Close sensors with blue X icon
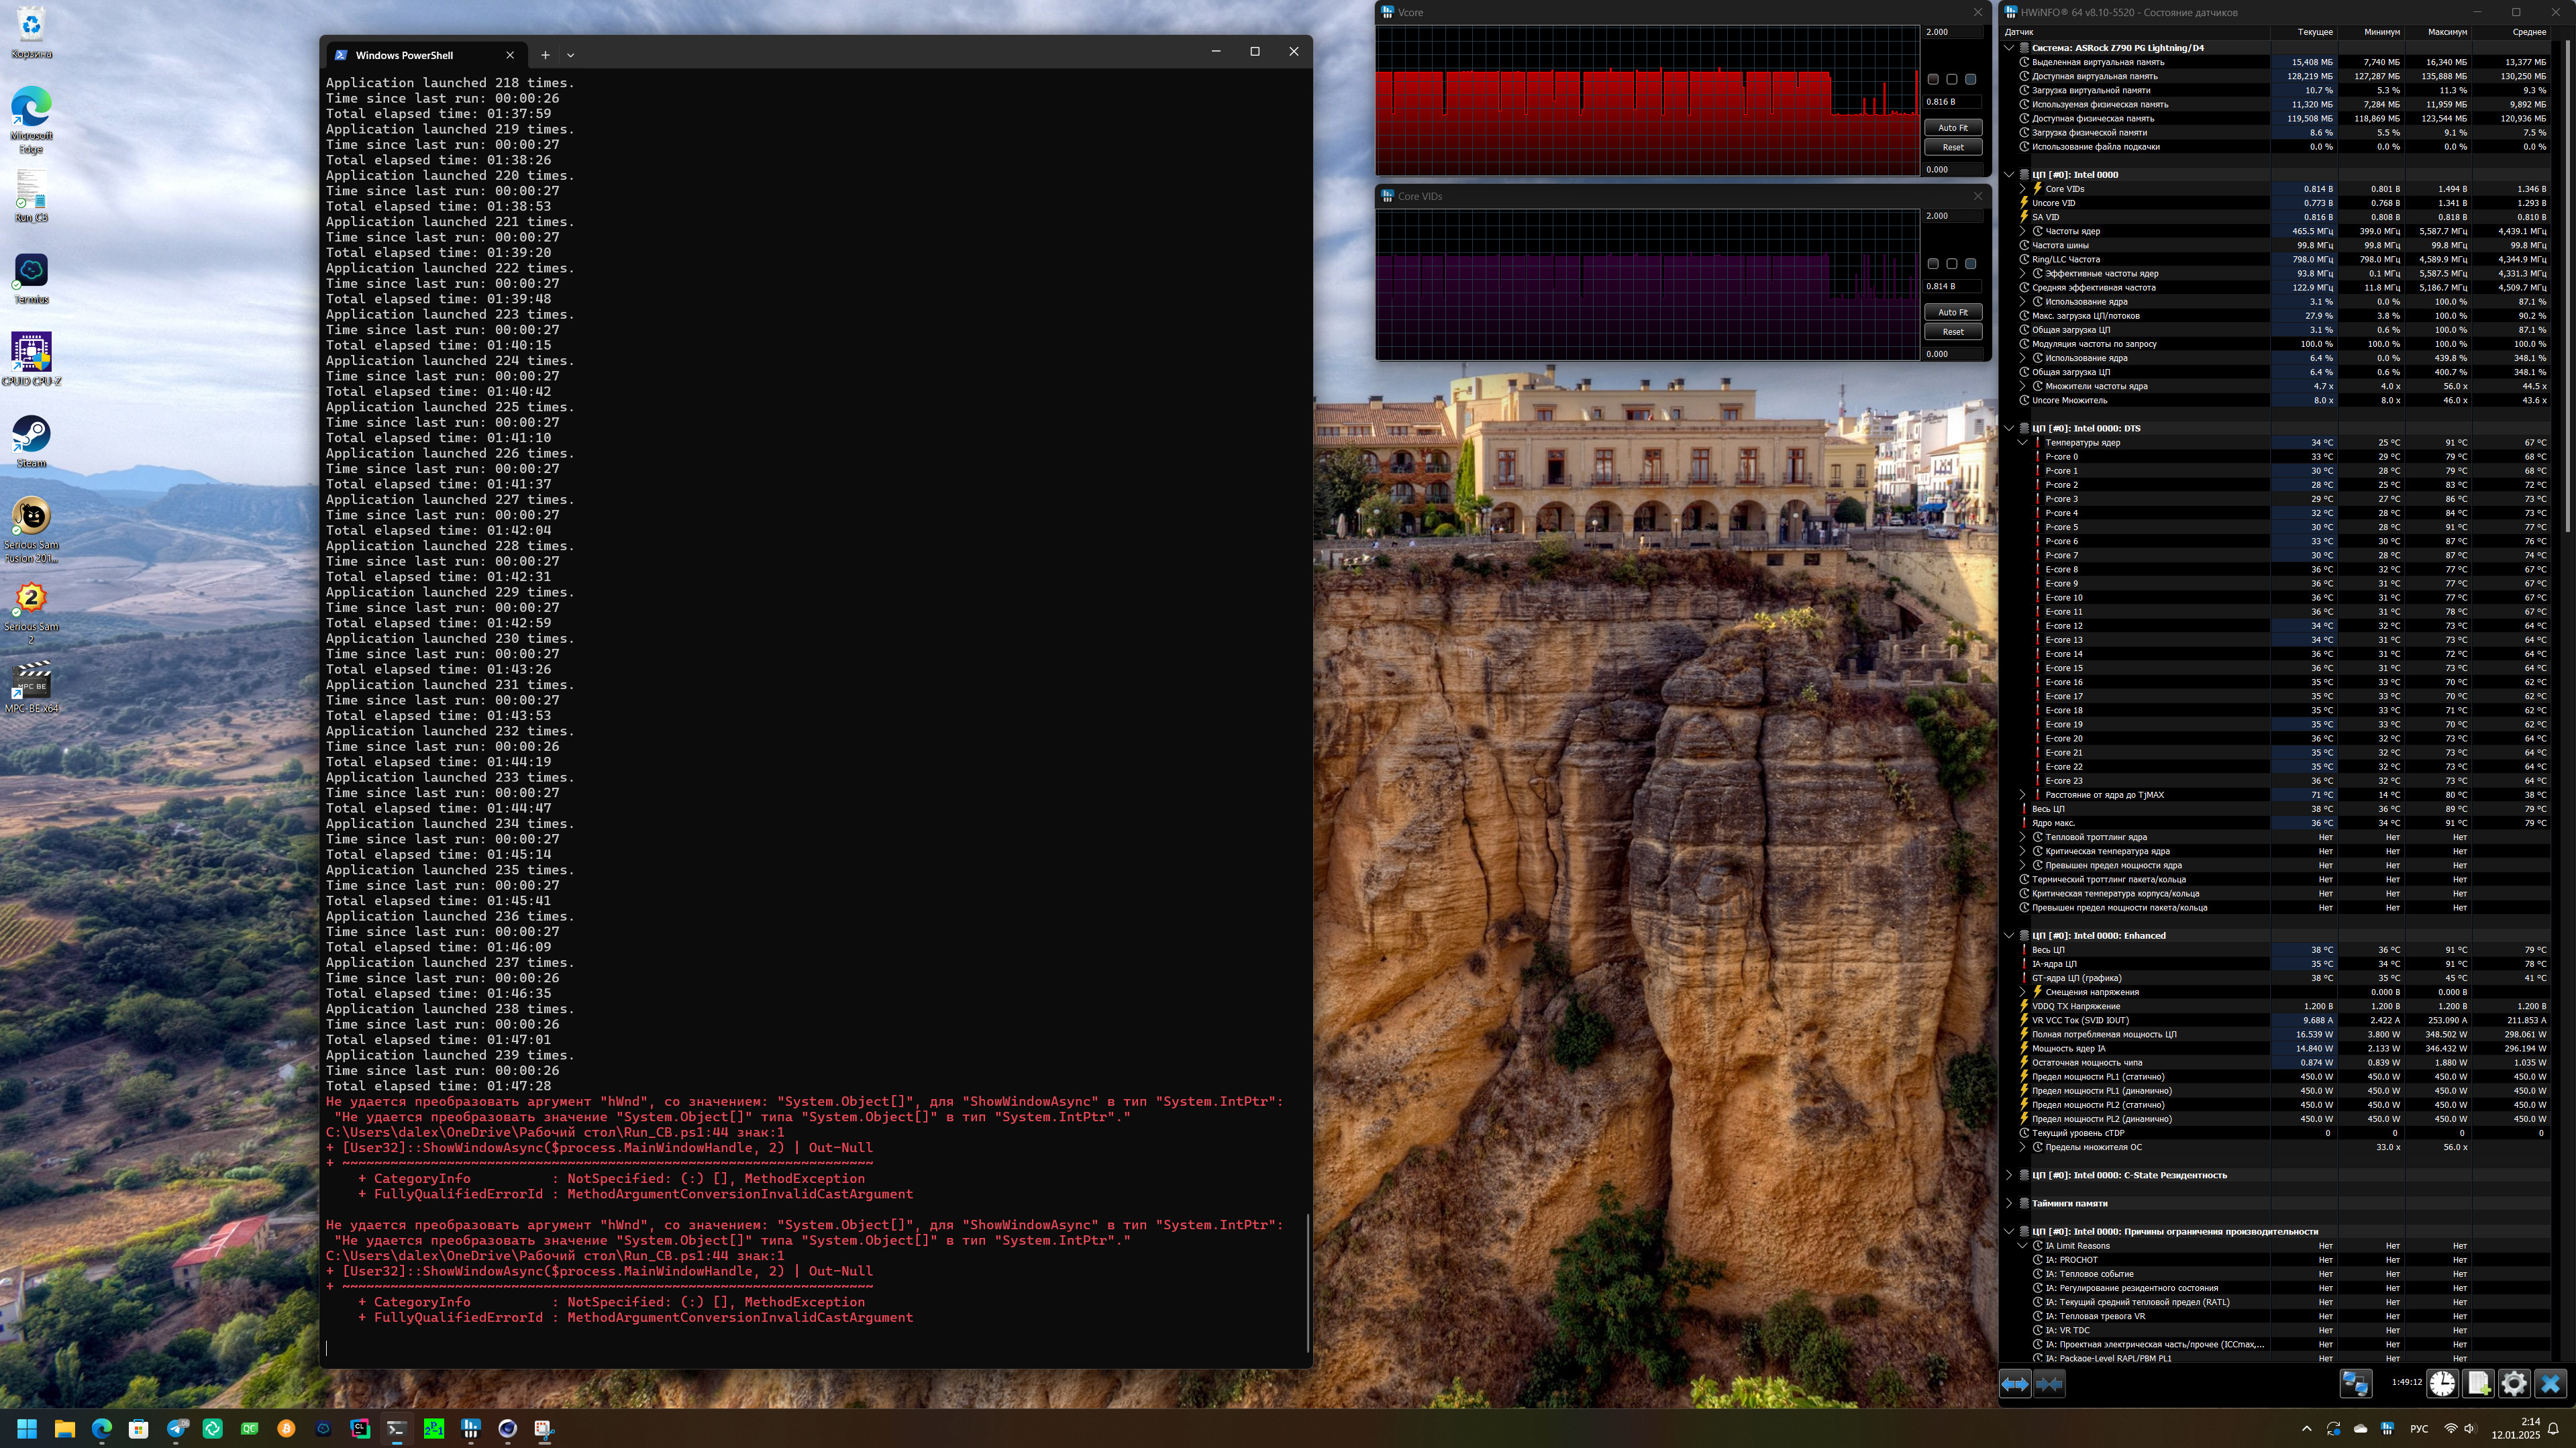The height and width of the screenshot is (1448, 2576). pyautogui.click(x=2550, y=1384)
